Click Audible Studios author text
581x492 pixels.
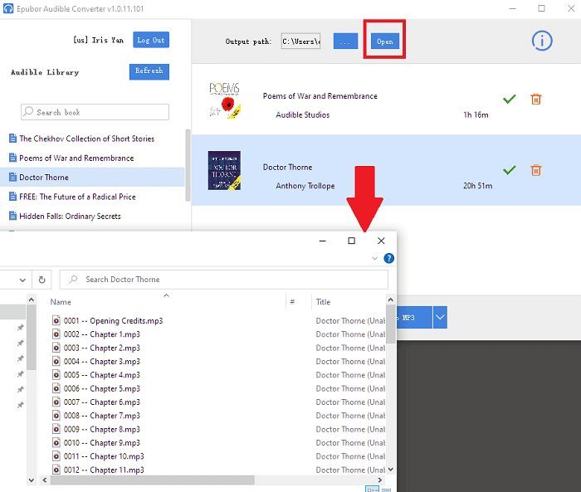tap(302, 114)
